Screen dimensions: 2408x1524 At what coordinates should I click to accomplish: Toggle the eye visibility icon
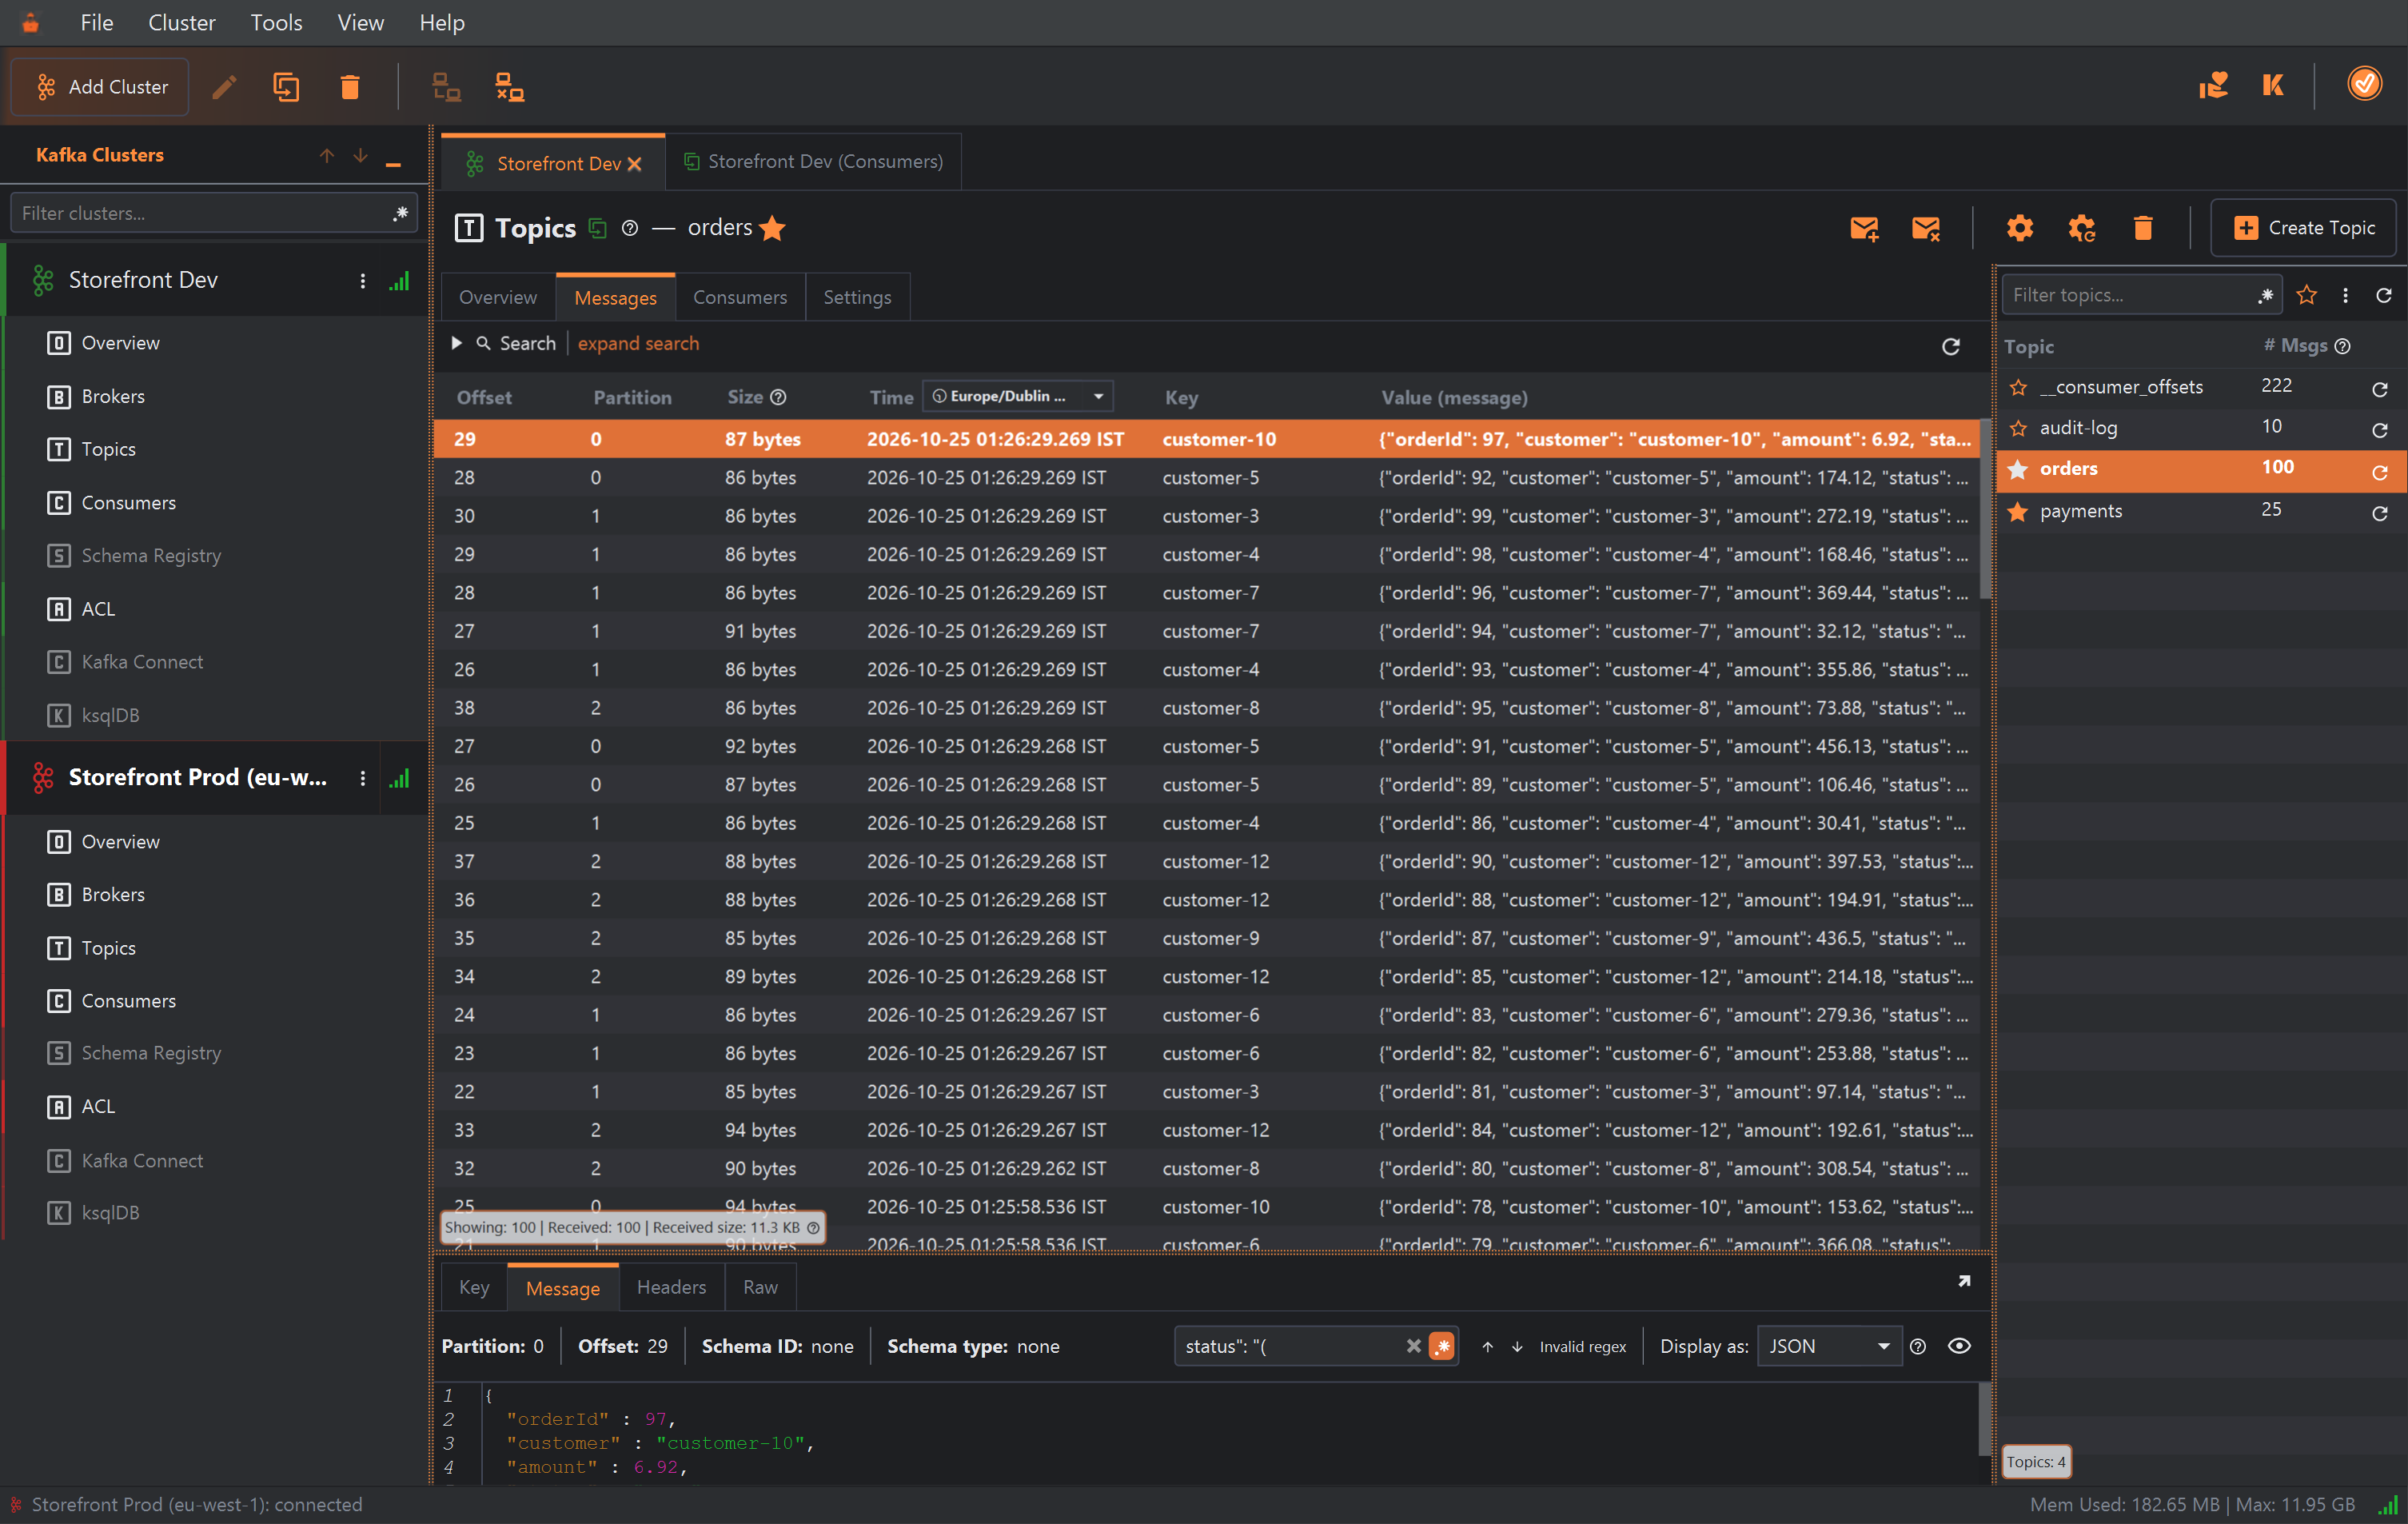click(1959, 1346)
